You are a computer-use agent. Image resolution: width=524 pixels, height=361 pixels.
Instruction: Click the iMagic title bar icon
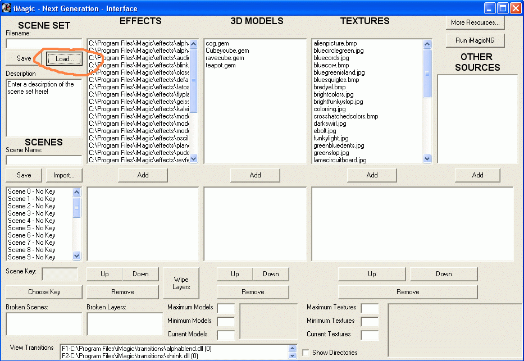point(6,8)
